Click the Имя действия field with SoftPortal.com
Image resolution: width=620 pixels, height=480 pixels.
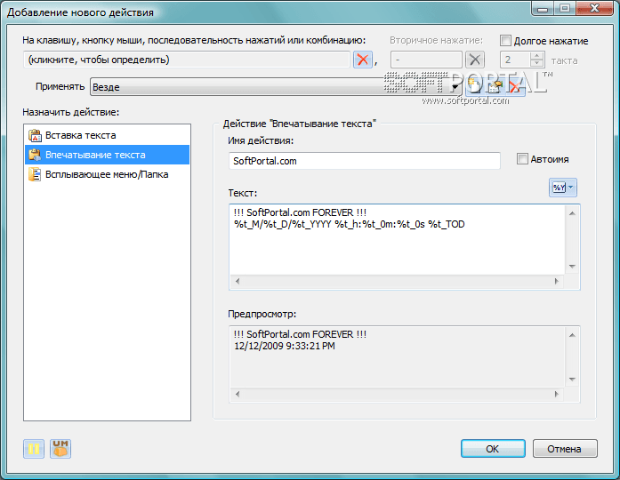pos(364,161)
